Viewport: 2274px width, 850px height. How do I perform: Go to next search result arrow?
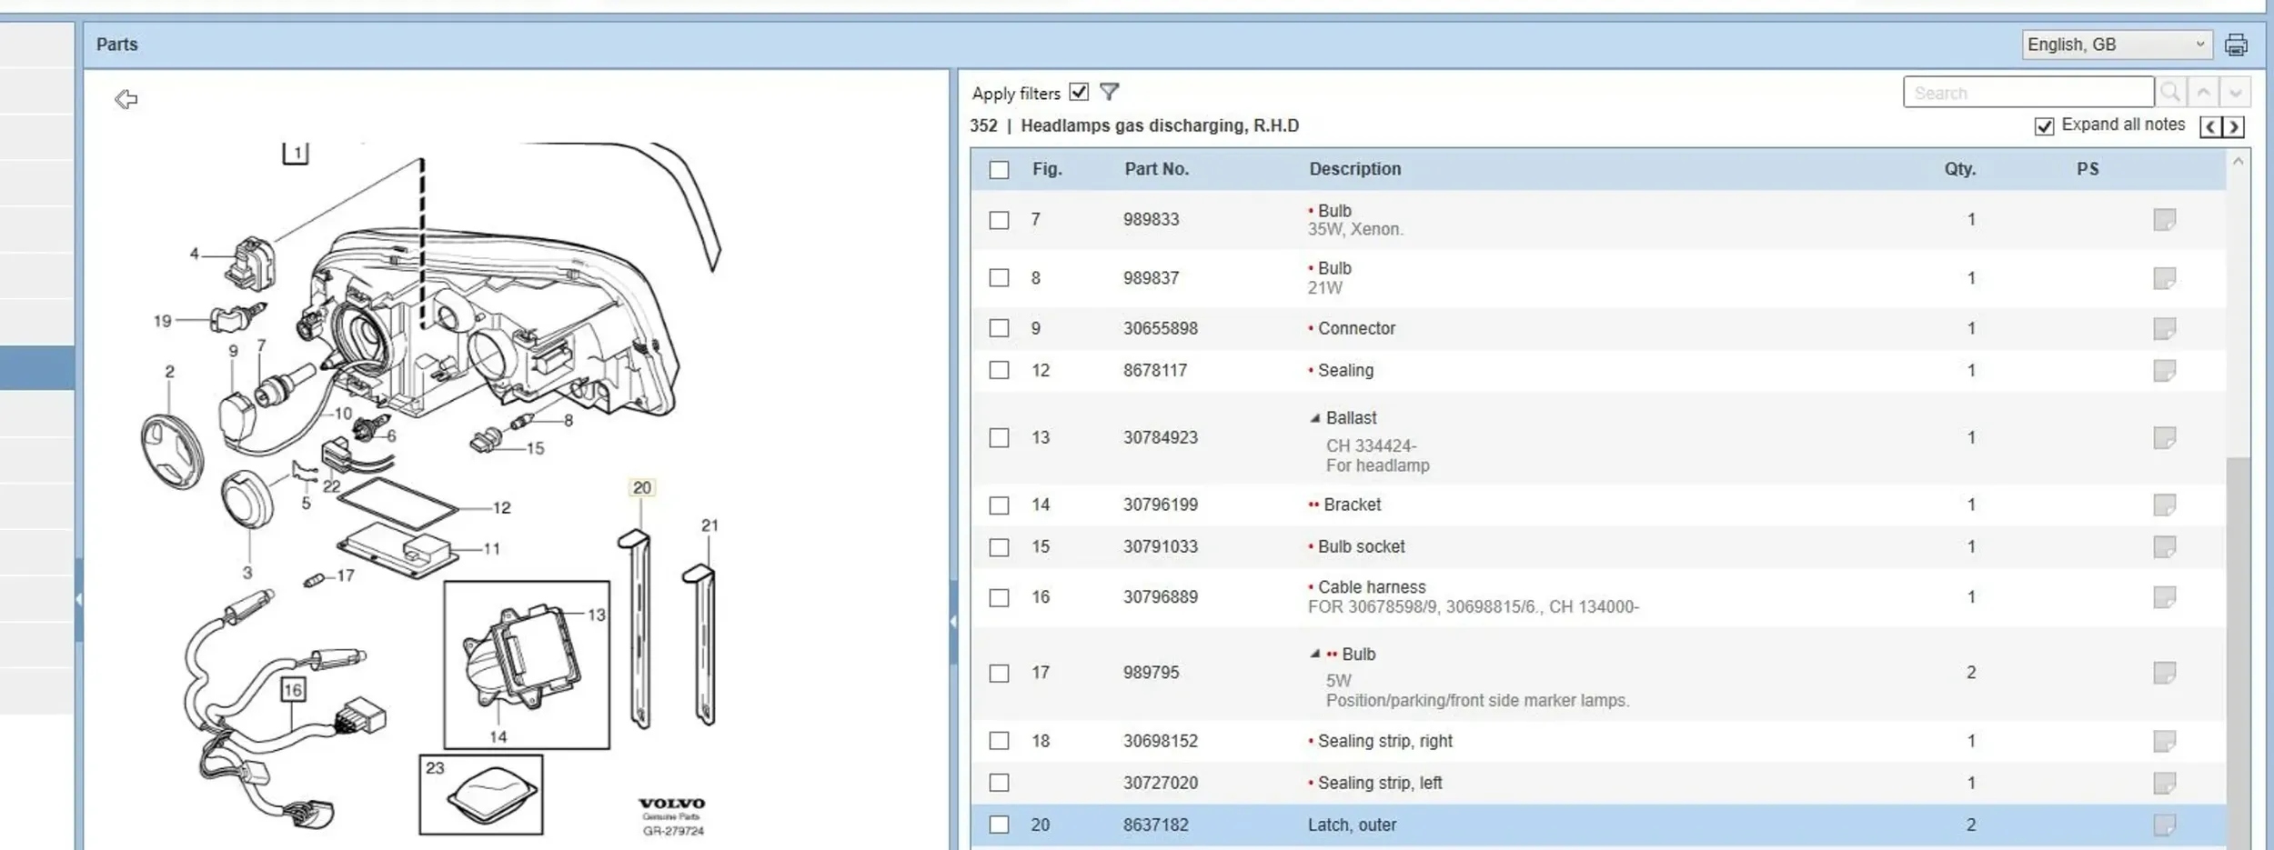coord(2235,92)
